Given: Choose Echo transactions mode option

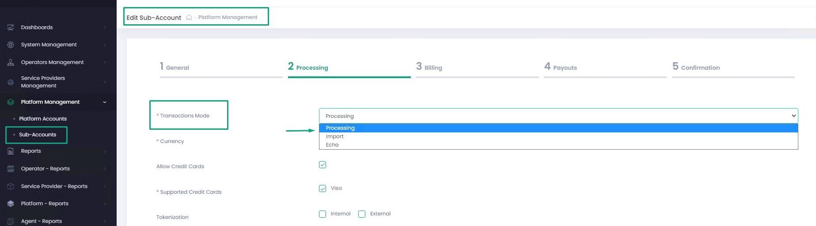Looking at the screenshot, I should pos(332,145).
